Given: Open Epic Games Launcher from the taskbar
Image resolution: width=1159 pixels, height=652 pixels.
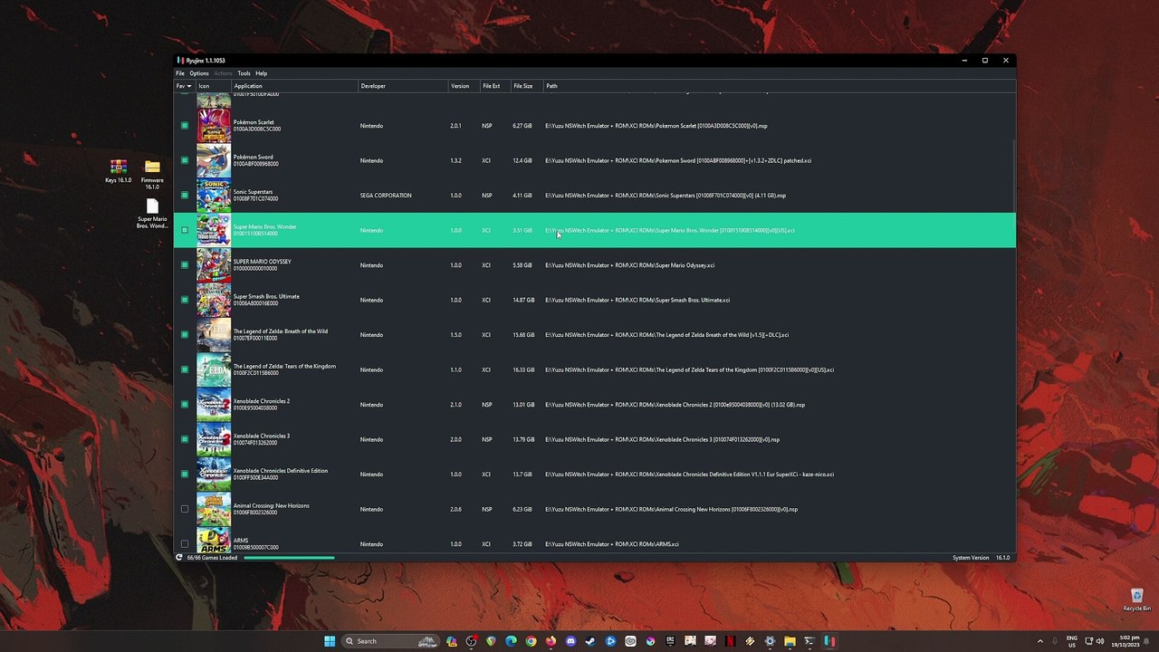Looking at the screenshot, I should 670,641.
